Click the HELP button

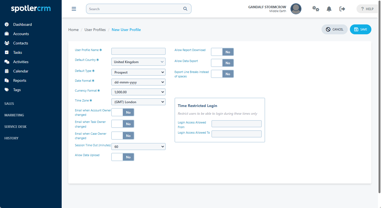click(368, 9)
